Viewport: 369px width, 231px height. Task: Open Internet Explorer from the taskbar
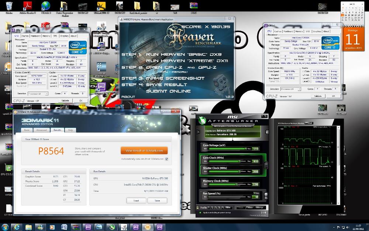17,227
